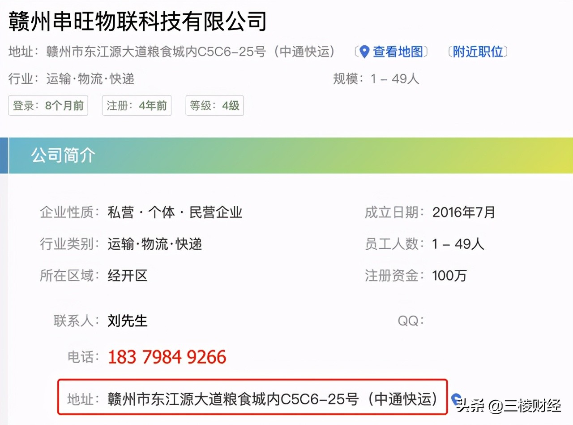
Task: Click the red phone number 183 7984 9266
Action: (x=167, y=357)
